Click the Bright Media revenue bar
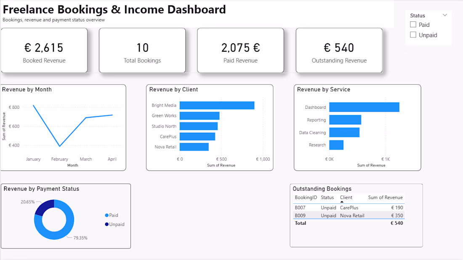 click(x=217, y=105)
